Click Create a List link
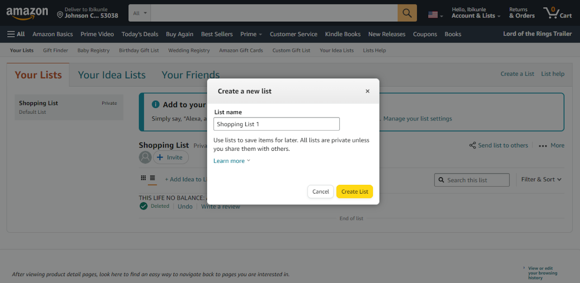 tap(517, 74)
